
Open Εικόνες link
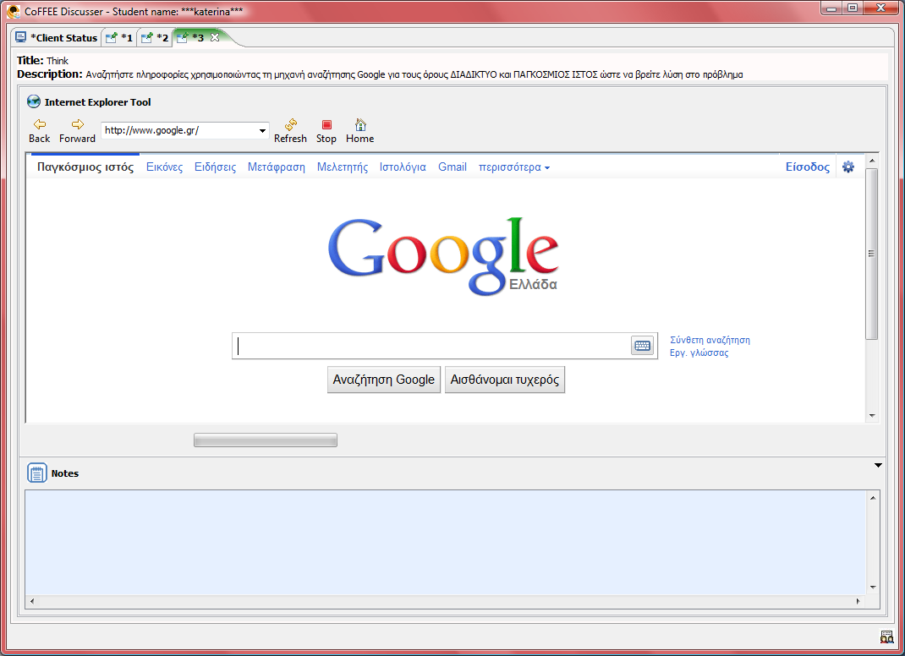(164, 167)
